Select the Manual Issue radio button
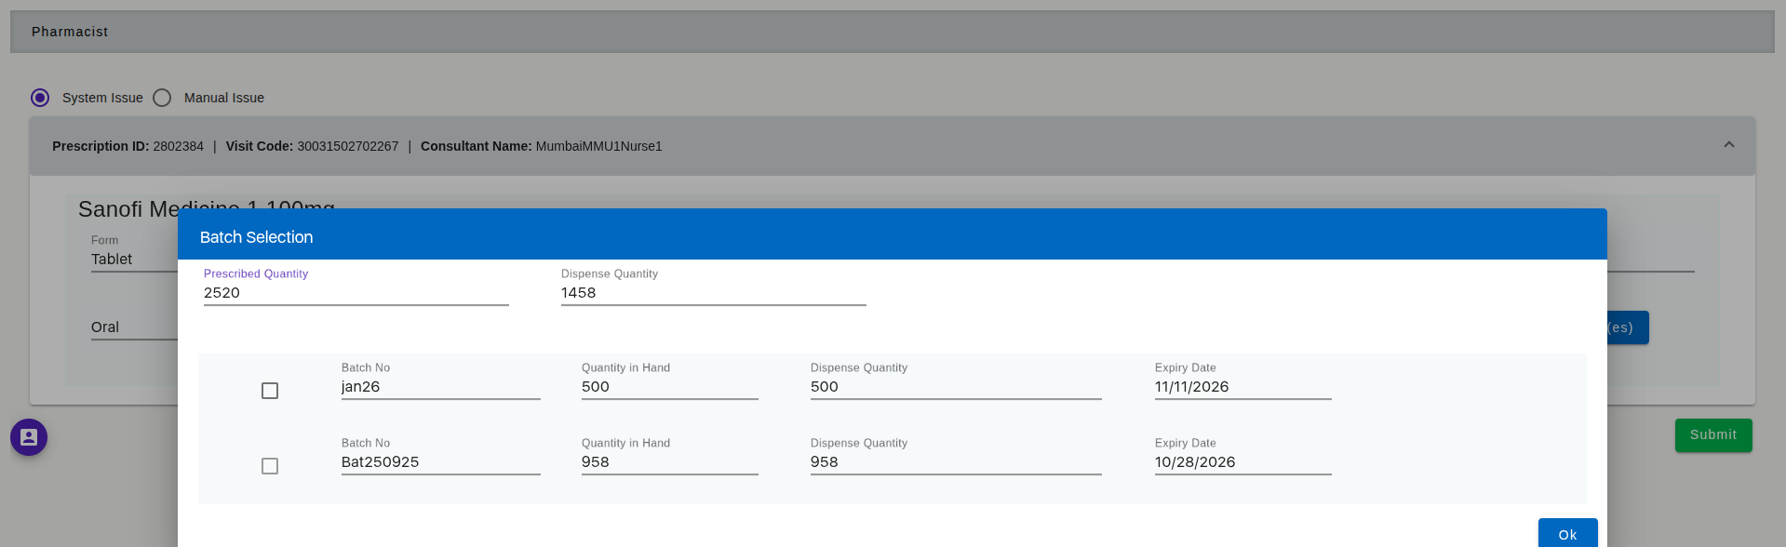This screenshot has height=547, width=1786. point(162,98)
